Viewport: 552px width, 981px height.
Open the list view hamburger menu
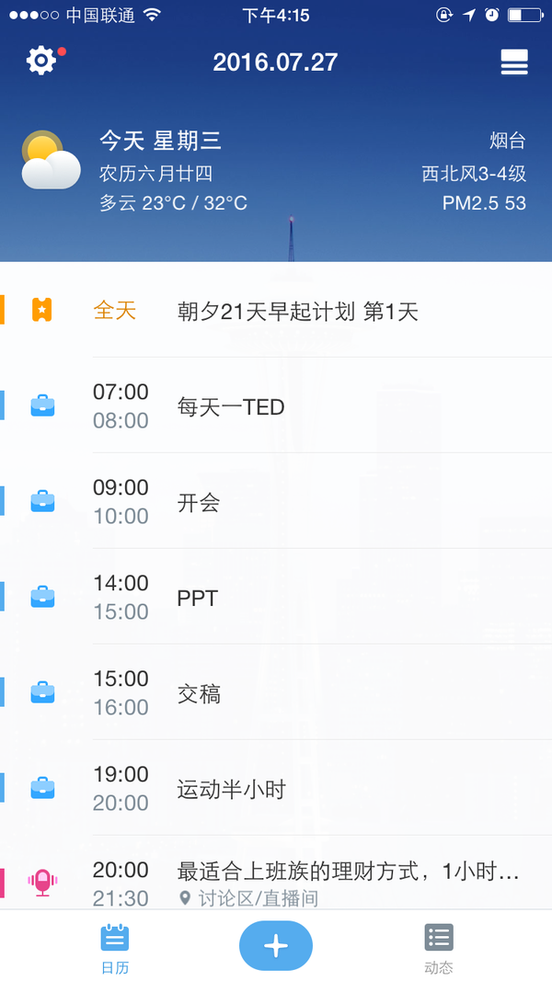[514, 62]
